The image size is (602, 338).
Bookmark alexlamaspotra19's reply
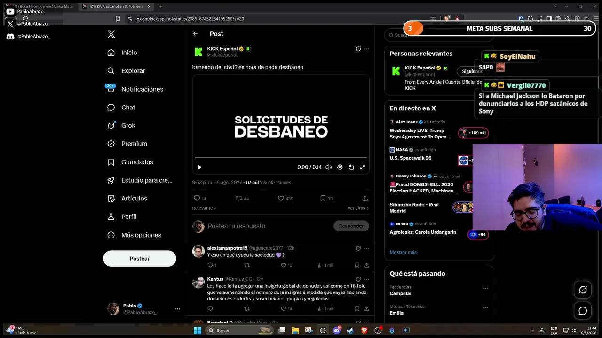357,265
